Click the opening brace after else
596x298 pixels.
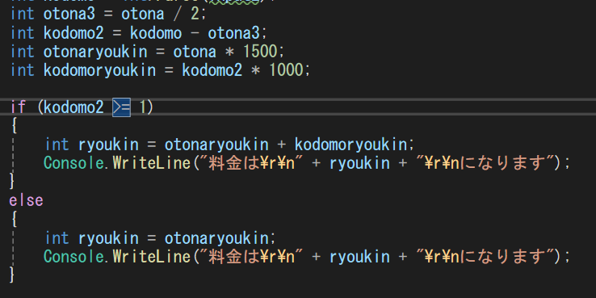(14, 219)
